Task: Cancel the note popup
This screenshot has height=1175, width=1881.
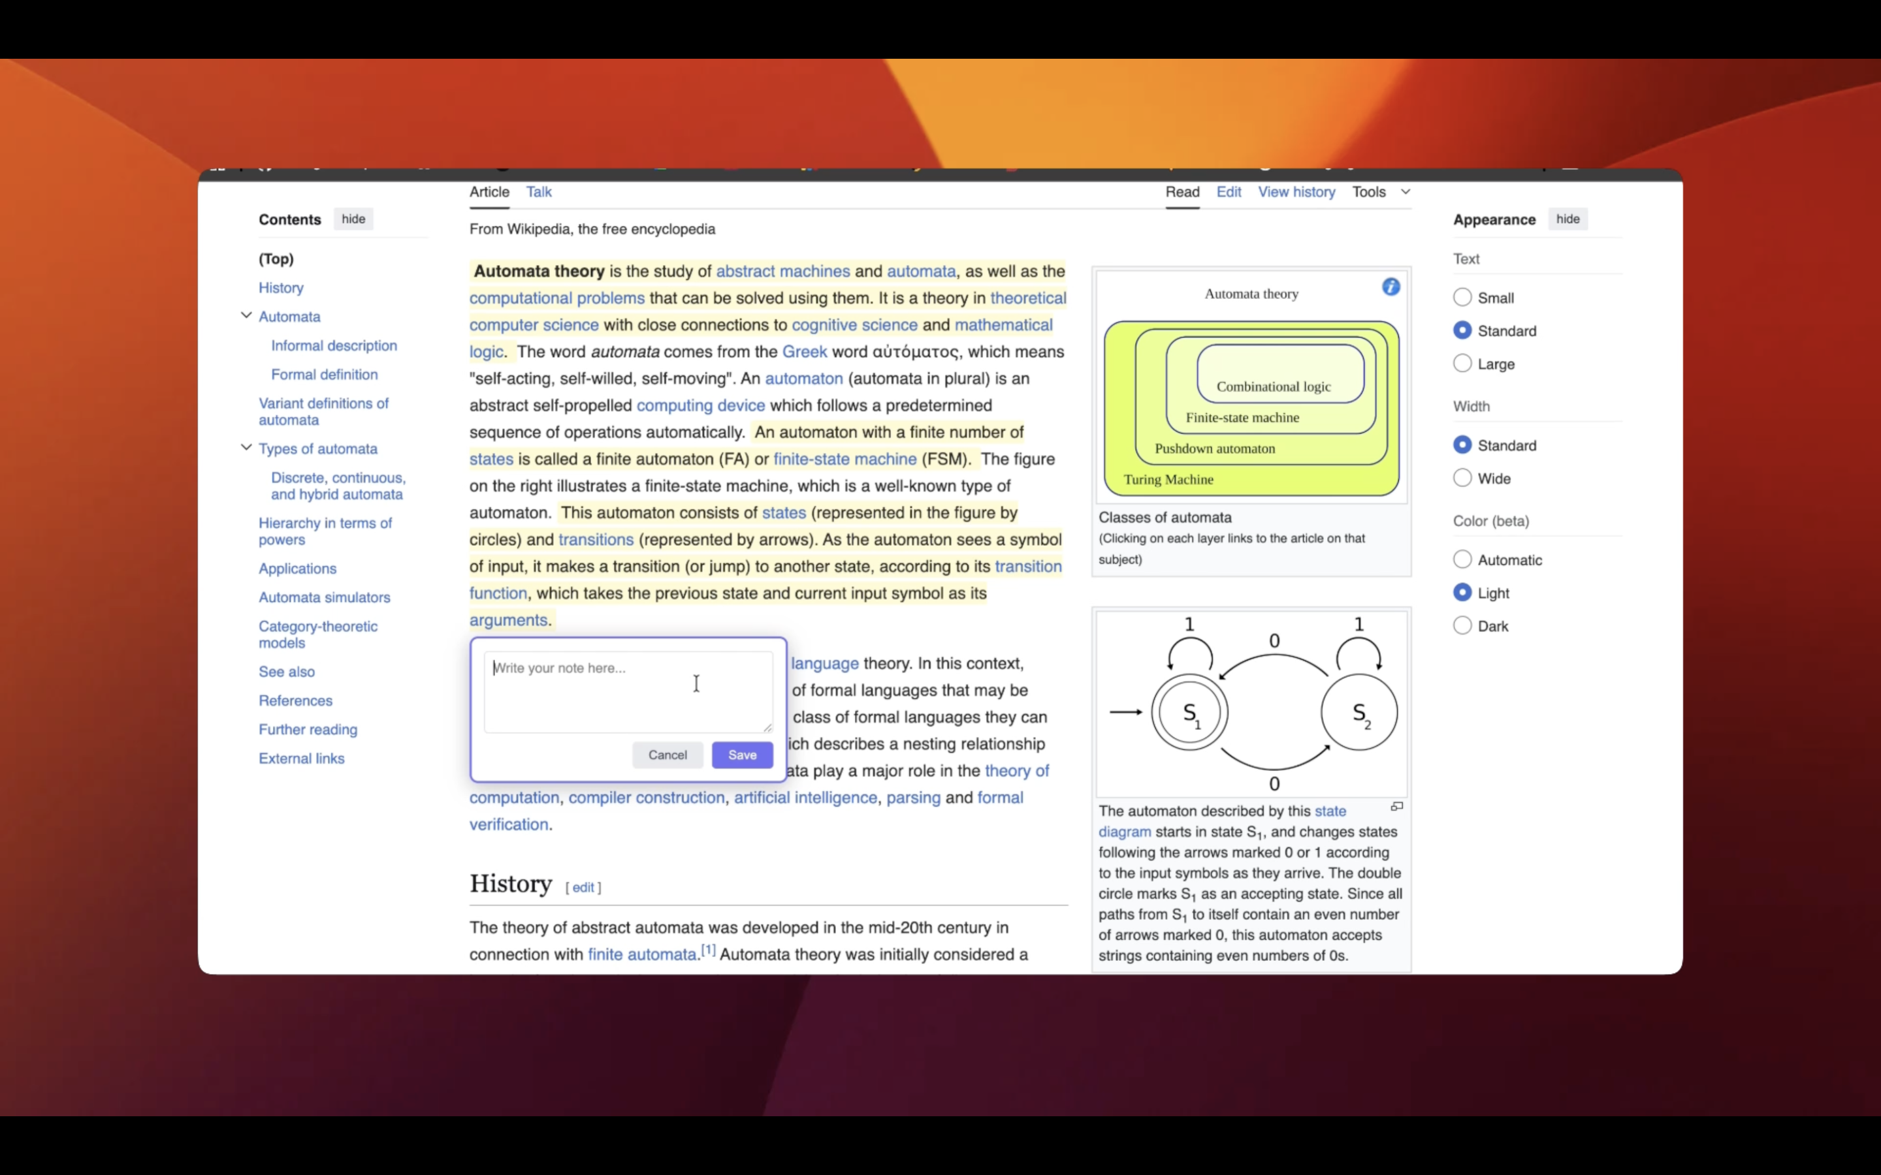Action: 667,755
